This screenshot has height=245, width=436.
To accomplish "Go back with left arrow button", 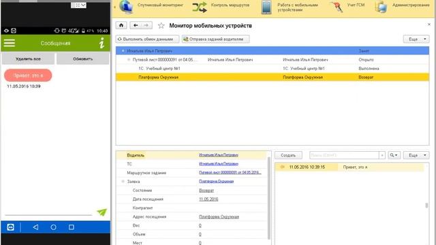I will coord(136,25).
